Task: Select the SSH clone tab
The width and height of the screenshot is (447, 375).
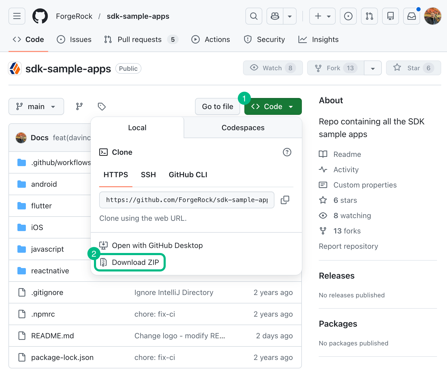Action: (148, 175)
